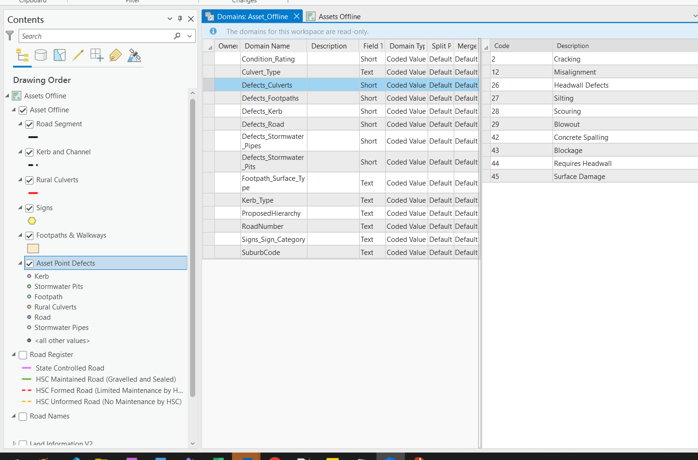
Task: Select the List By Labeling tag icon
Action: [x=116, y=55]
